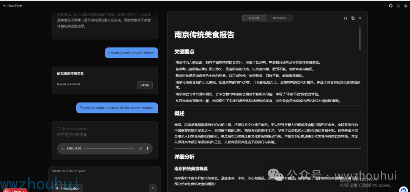This screenshot has width=410, height=192.
Task: Click the 'Please generate a podcast' message bubble
Action: pyautogui.click(x=117, y=108)
